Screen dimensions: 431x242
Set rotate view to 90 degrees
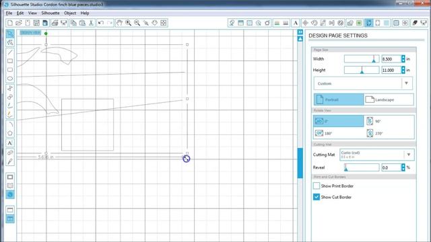point(389,121)
